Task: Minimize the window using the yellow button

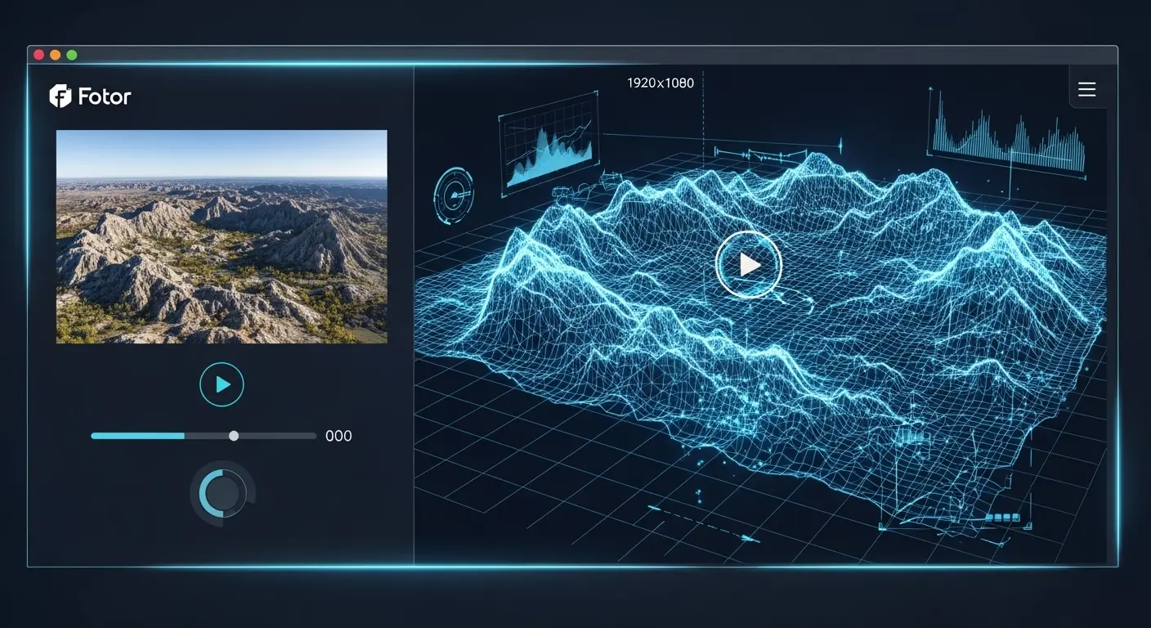Action: point(56,55)
